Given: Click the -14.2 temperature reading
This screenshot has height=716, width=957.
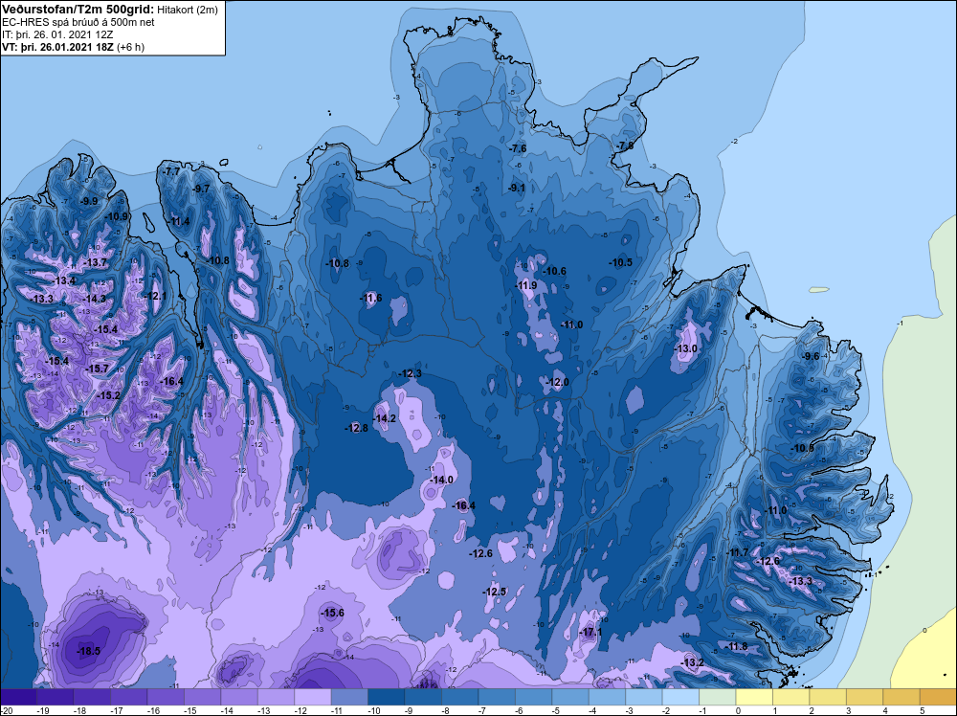Looking at the screenshot, I should tap(385, 418).
